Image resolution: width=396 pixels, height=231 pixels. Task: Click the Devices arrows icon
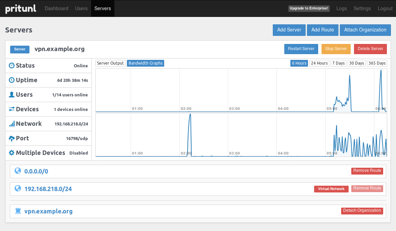(12, 109)
